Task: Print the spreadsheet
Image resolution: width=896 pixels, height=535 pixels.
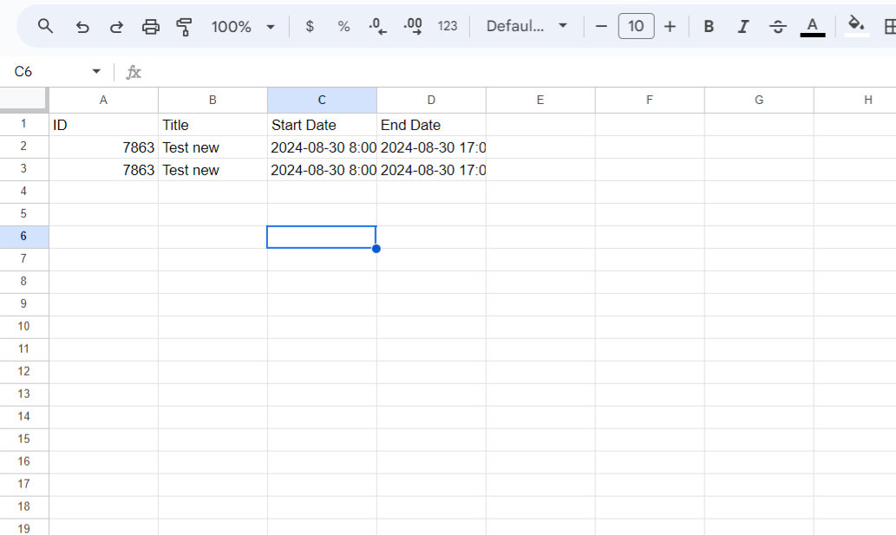Action: tap(151, 26)
